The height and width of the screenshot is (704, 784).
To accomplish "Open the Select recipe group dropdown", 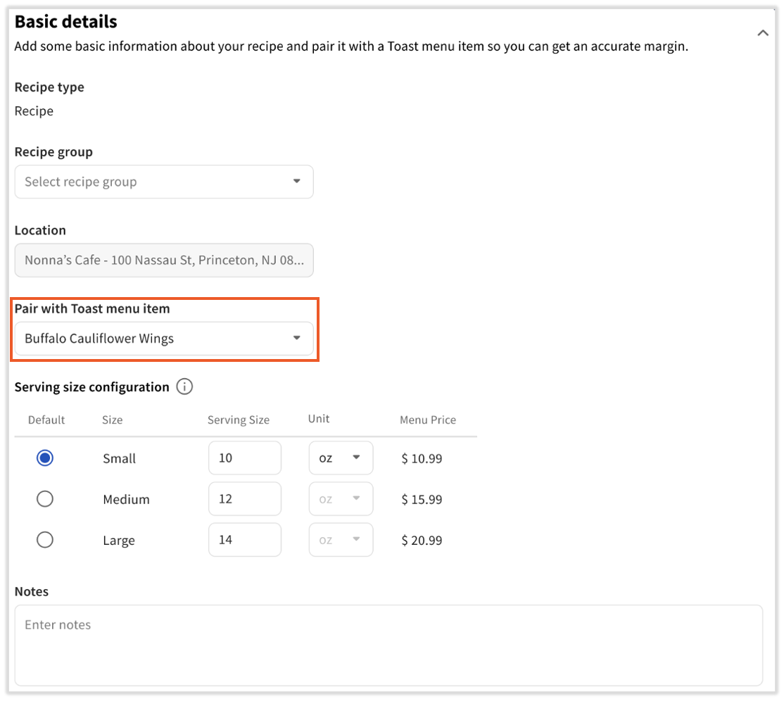I will pyautogui.click(x=163, y=182).
